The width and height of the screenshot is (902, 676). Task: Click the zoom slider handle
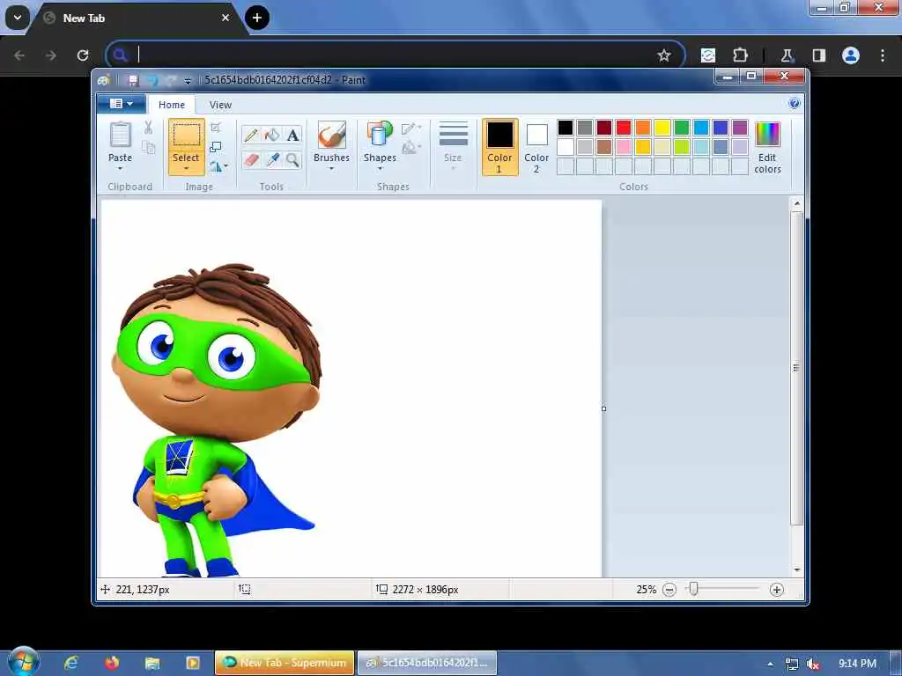pyautogui.click(x=694, y=589)
